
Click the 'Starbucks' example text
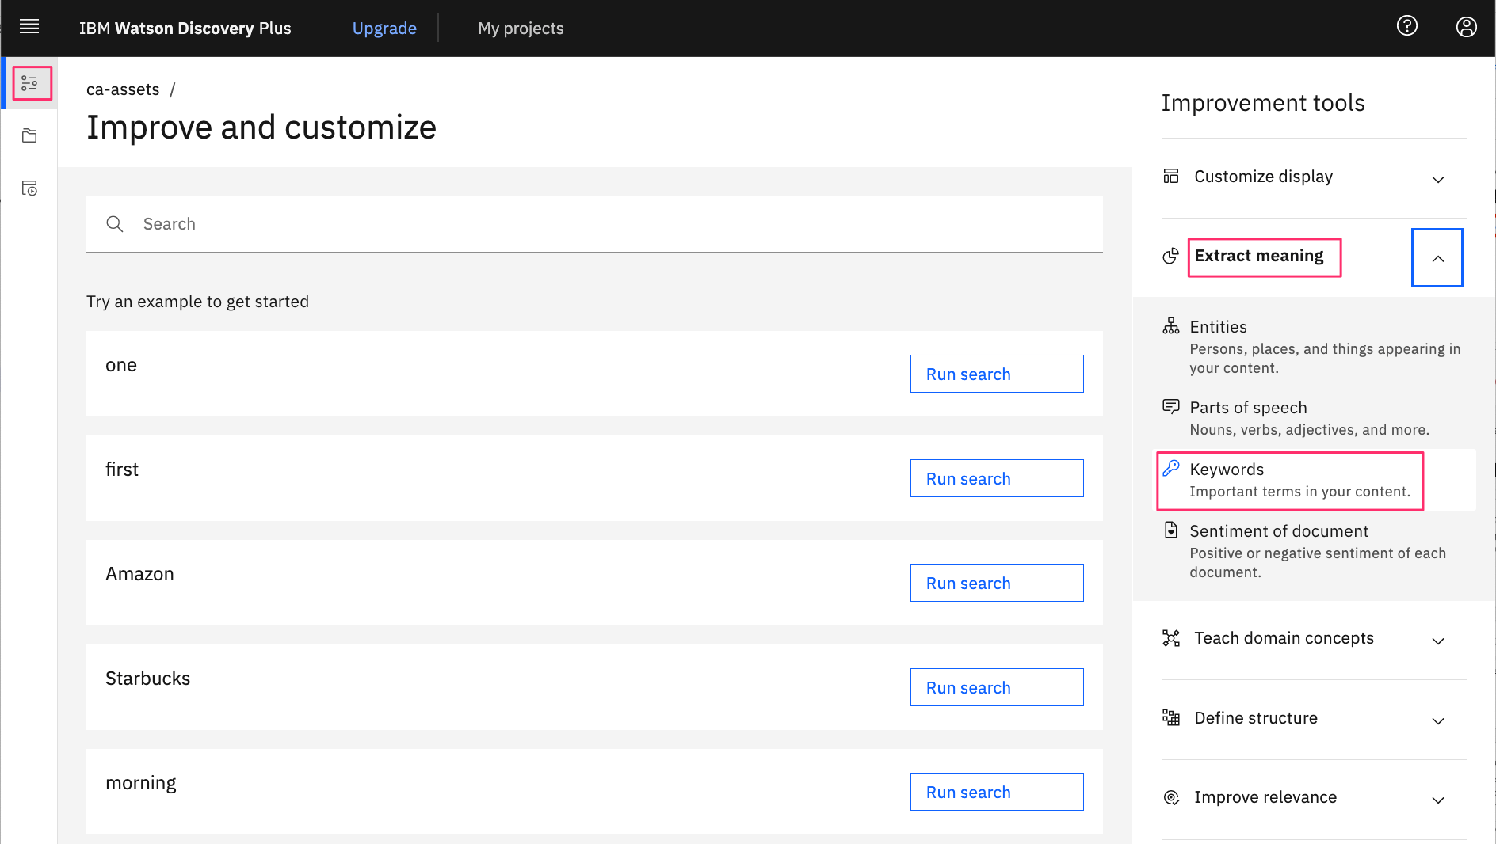point(148,679)
